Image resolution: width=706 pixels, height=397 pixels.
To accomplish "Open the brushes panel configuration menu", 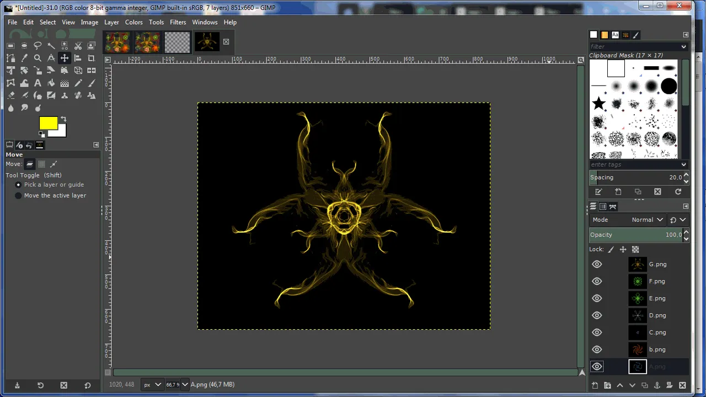I will pos(686,35).
